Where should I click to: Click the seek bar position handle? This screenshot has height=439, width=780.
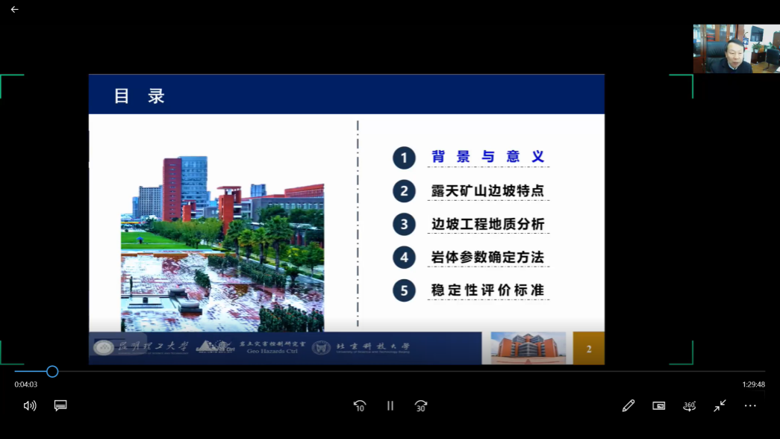[52, 371]
